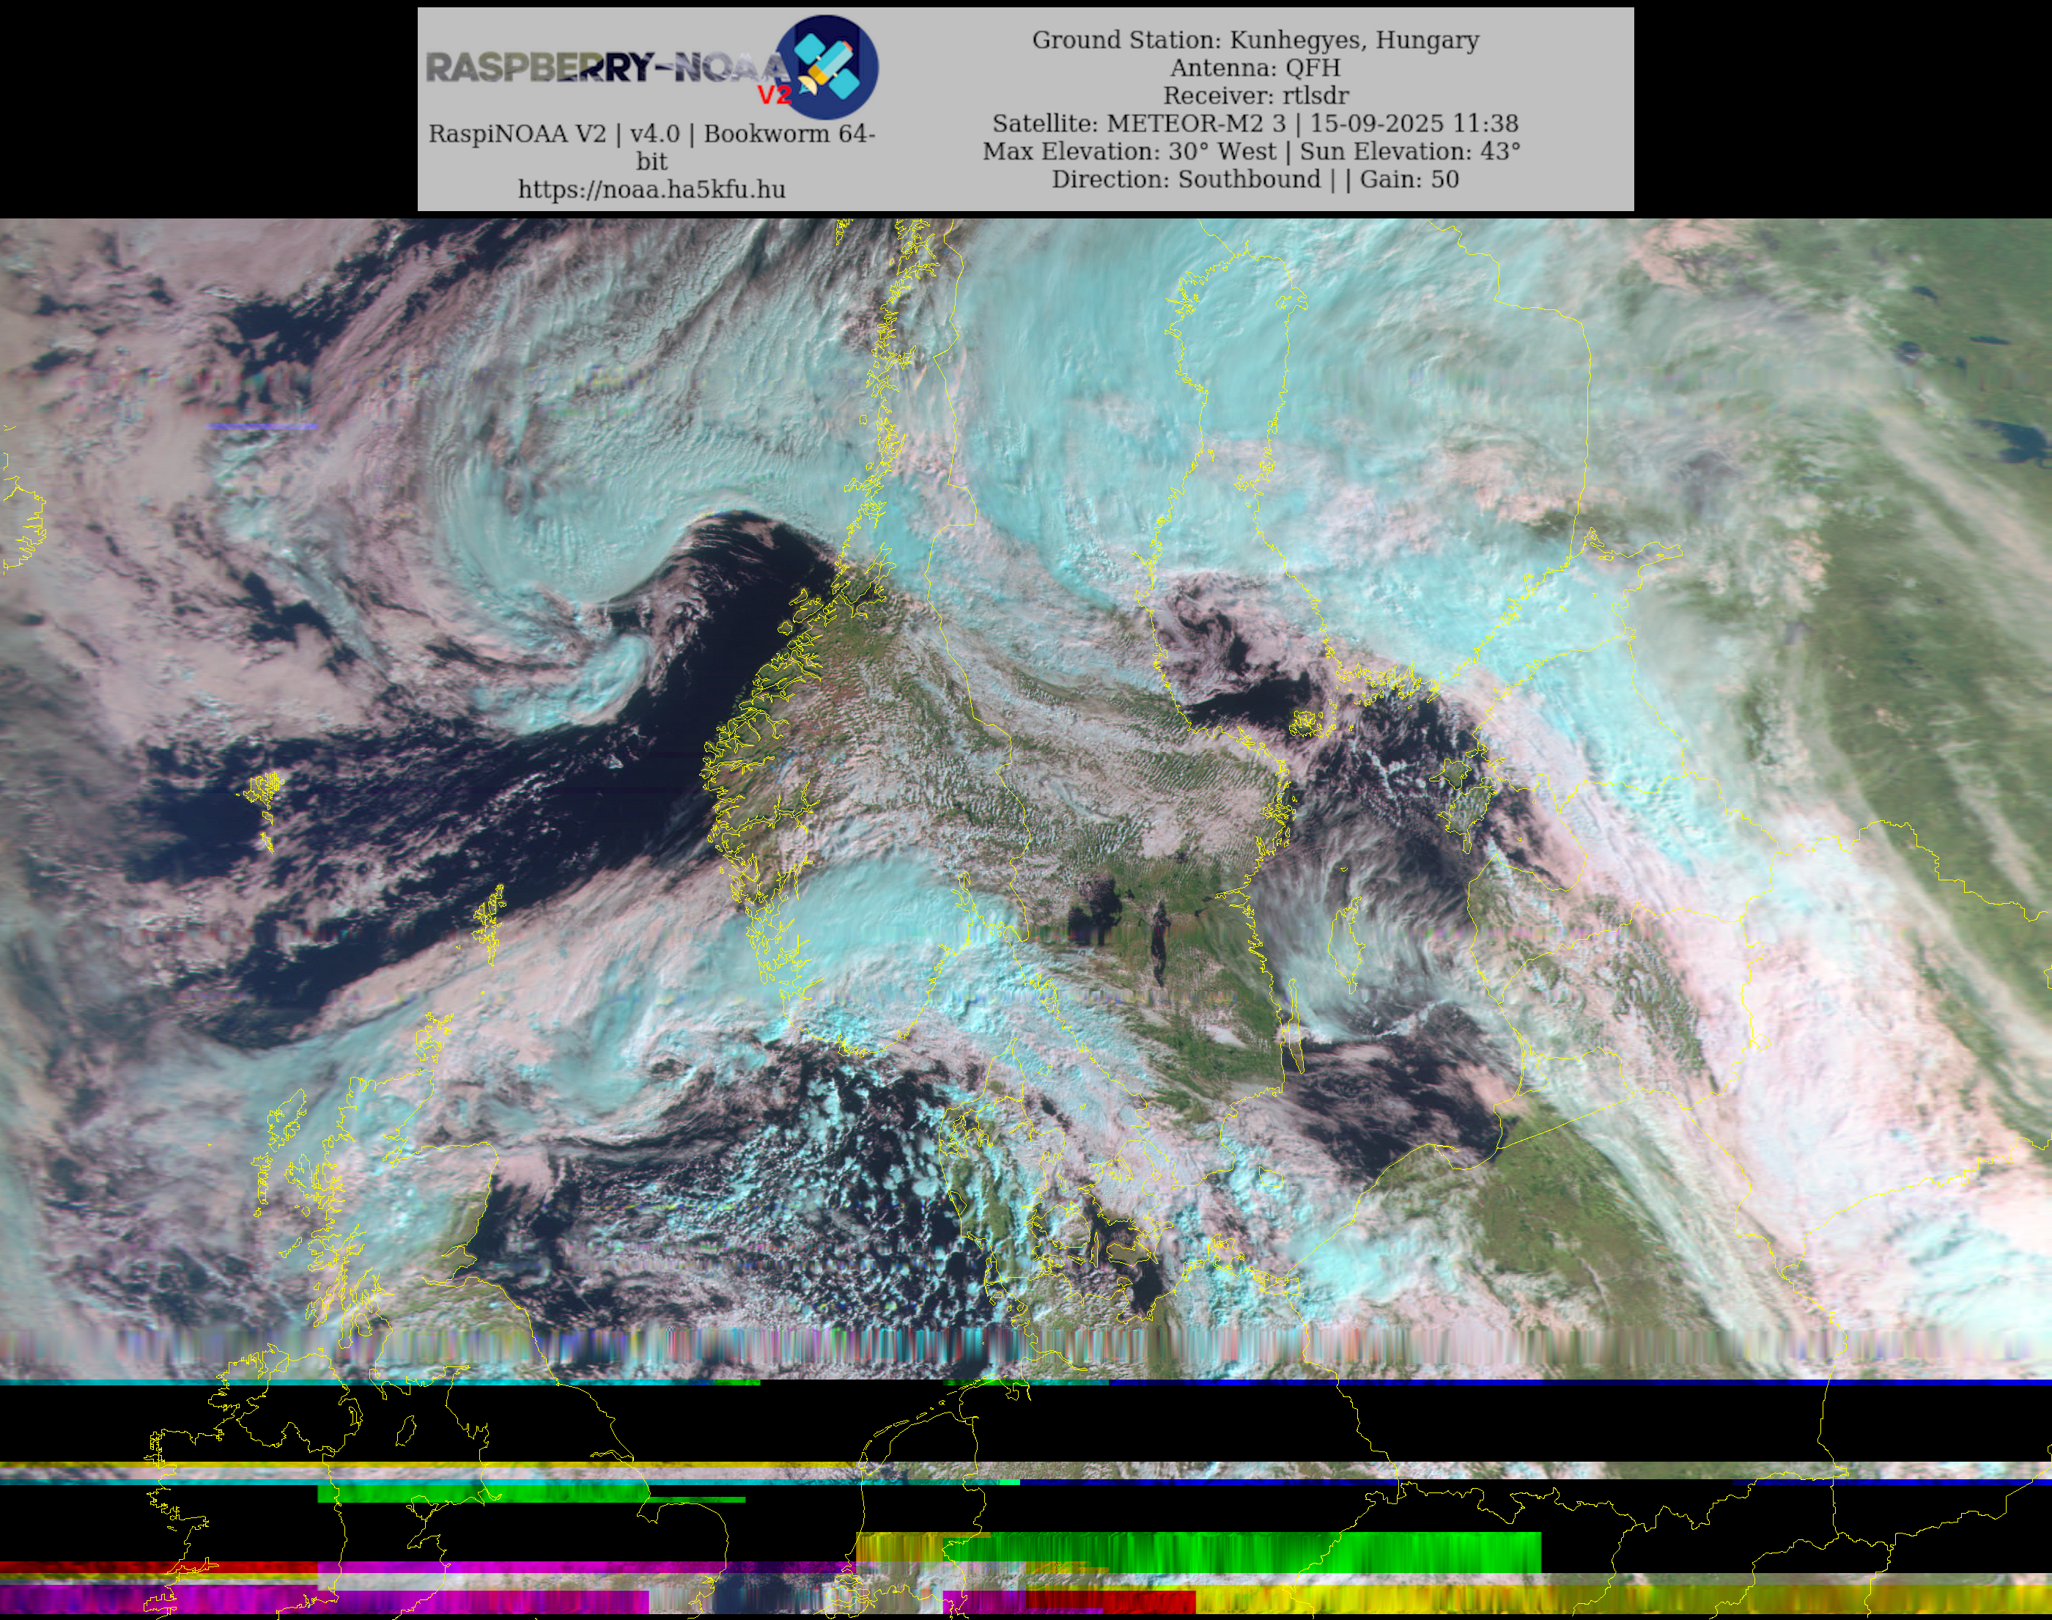The height and width of the screenshot is (1620, 2052).
Task: Click the satellite emblem icon in the banner
Action: click(827, 67)
